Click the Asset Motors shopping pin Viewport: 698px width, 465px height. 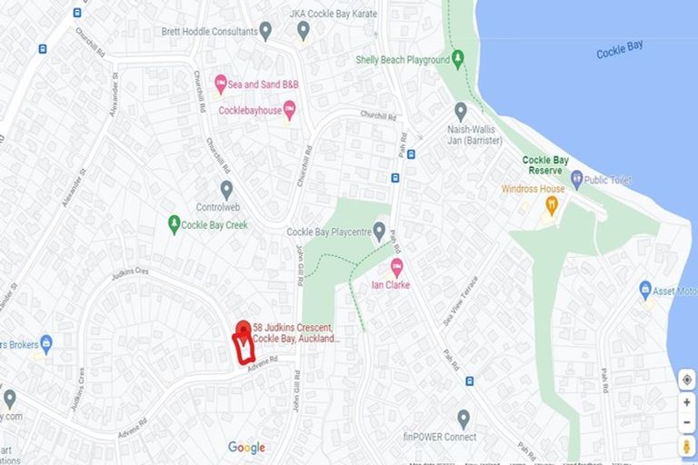[645, 291]
